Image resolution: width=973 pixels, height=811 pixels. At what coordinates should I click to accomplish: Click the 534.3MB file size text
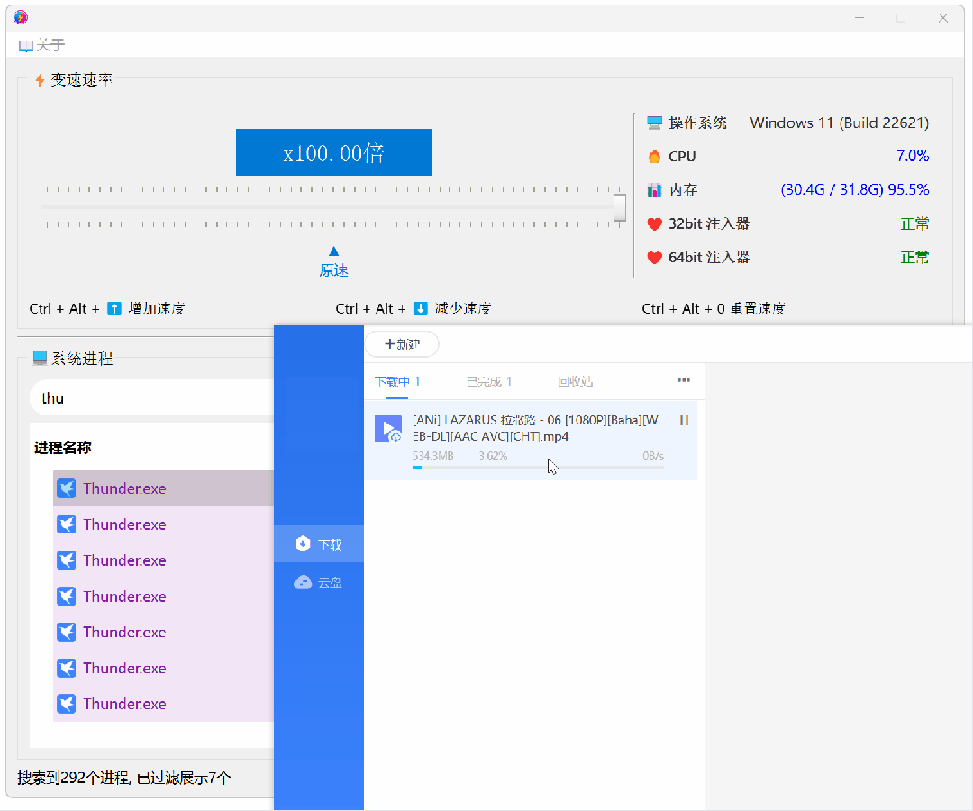432,455
